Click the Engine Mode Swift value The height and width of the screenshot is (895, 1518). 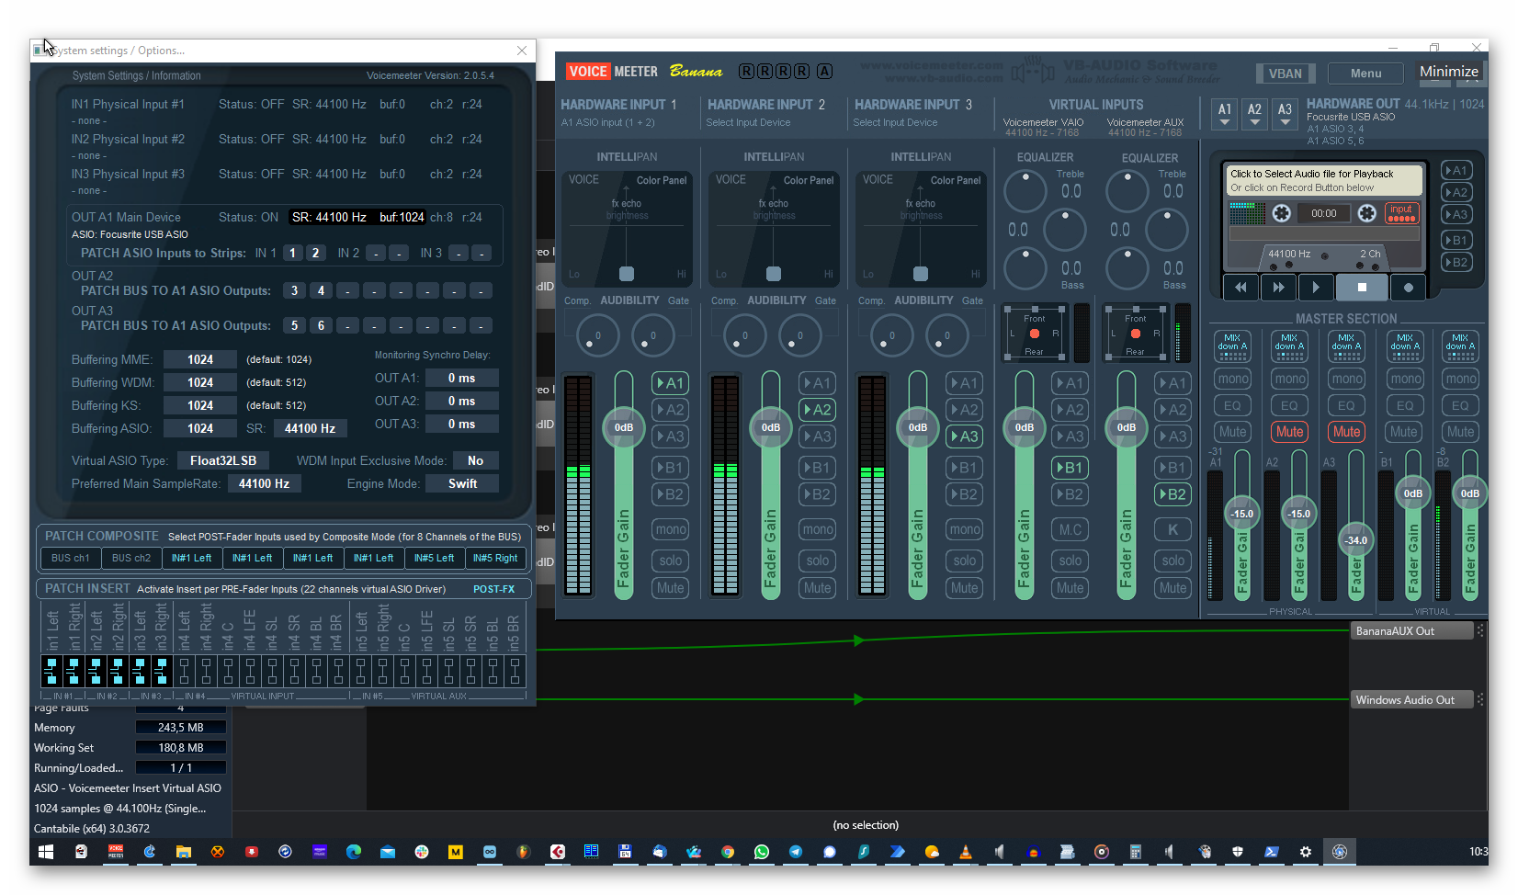click(x=462, y=484)
